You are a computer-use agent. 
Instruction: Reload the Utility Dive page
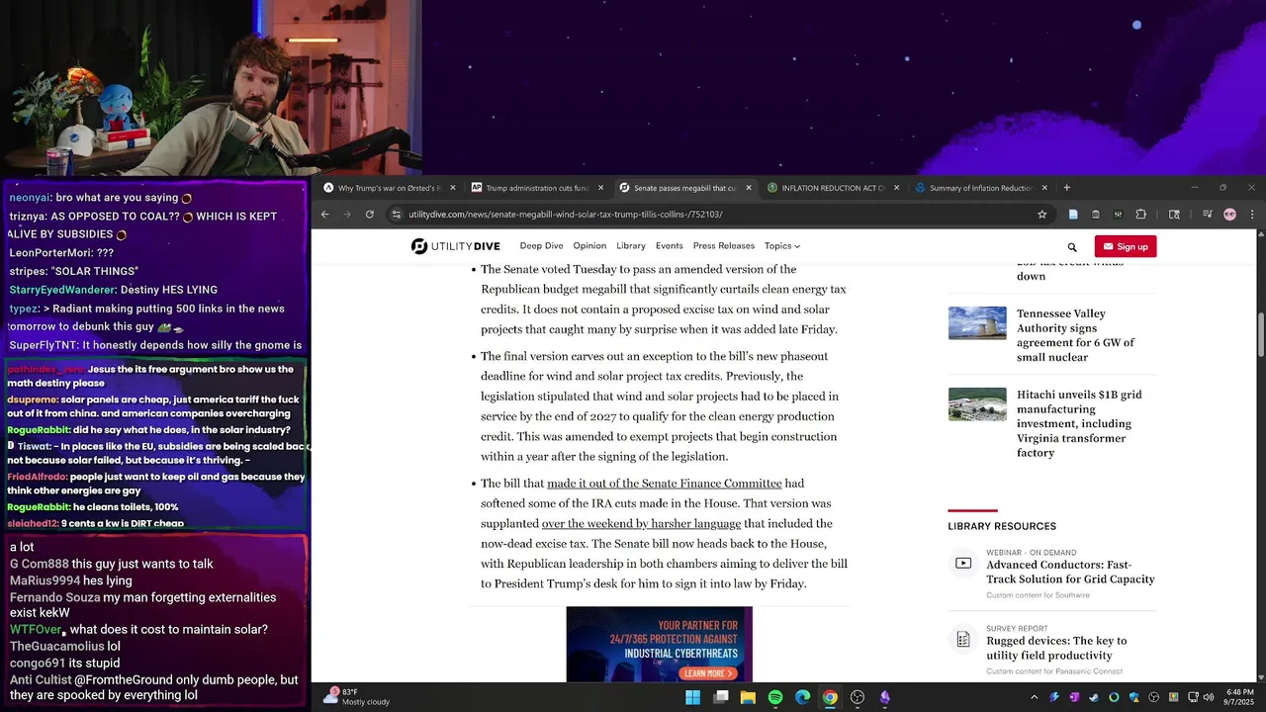(370, 215)
